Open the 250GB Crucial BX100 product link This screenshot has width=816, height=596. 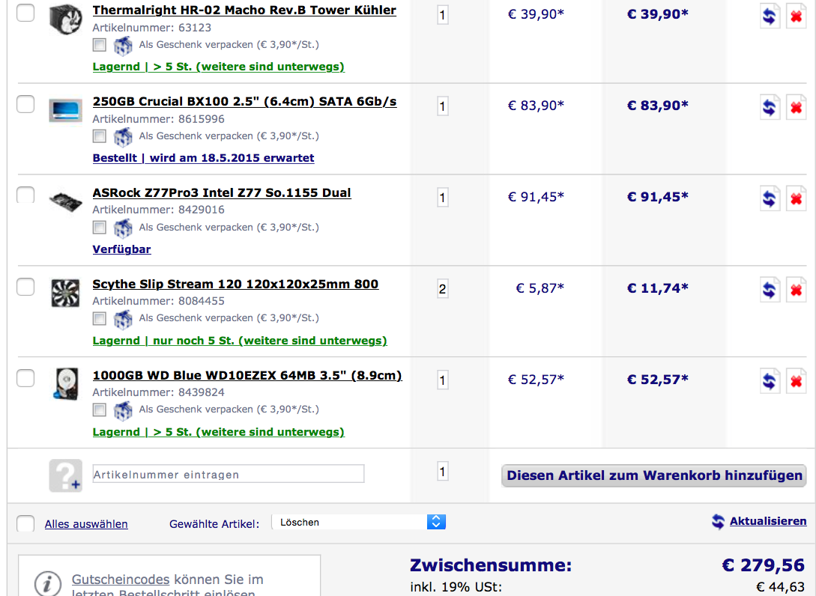coord(244,102)
